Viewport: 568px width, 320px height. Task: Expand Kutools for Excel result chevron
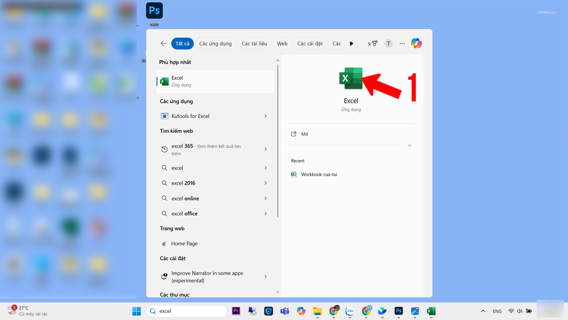(x=266, y=116)
